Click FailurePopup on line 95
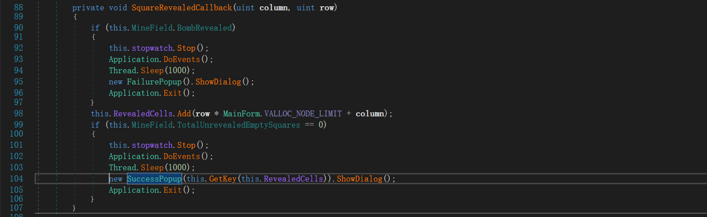 (x=154, y=82)
